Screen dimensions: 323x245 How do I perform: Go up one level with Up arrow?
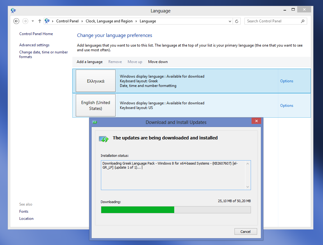click(40, 21)
